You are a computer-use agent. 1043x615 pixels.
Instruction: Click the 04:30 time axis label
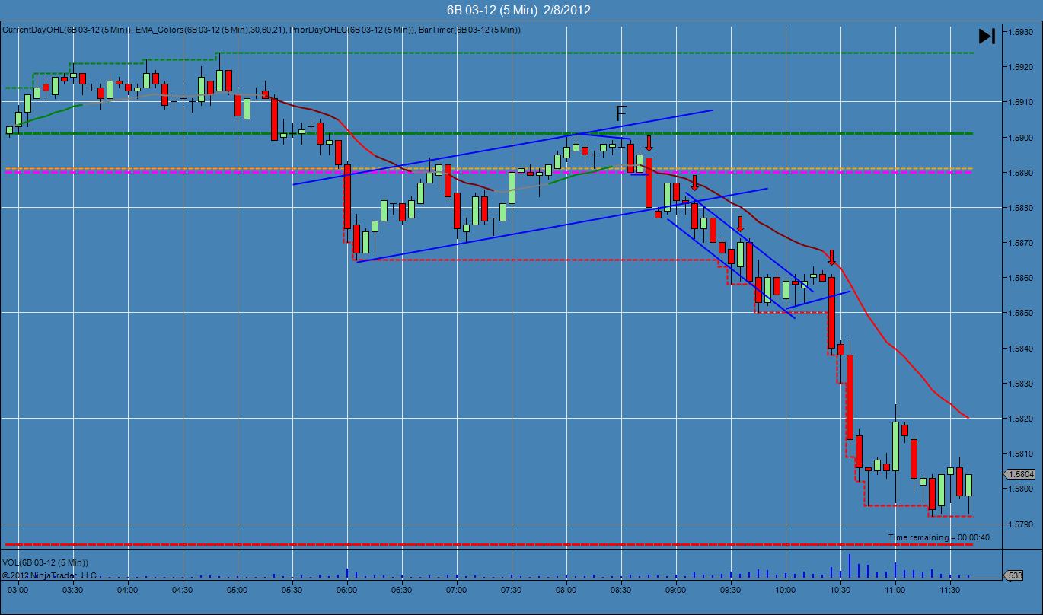(183, 590)
